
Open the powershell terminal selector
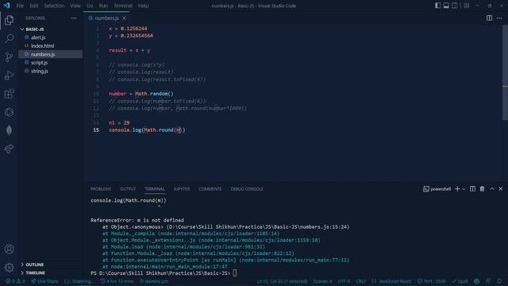tap(437, 189)
